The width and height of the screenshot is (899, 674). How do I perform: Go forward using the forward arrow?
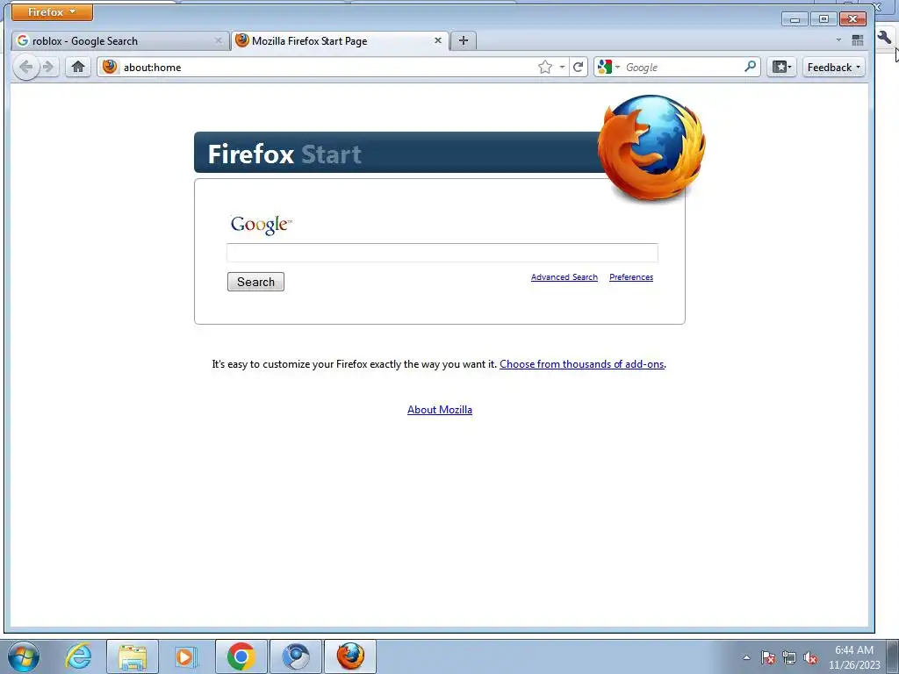(x=49, y=67)
